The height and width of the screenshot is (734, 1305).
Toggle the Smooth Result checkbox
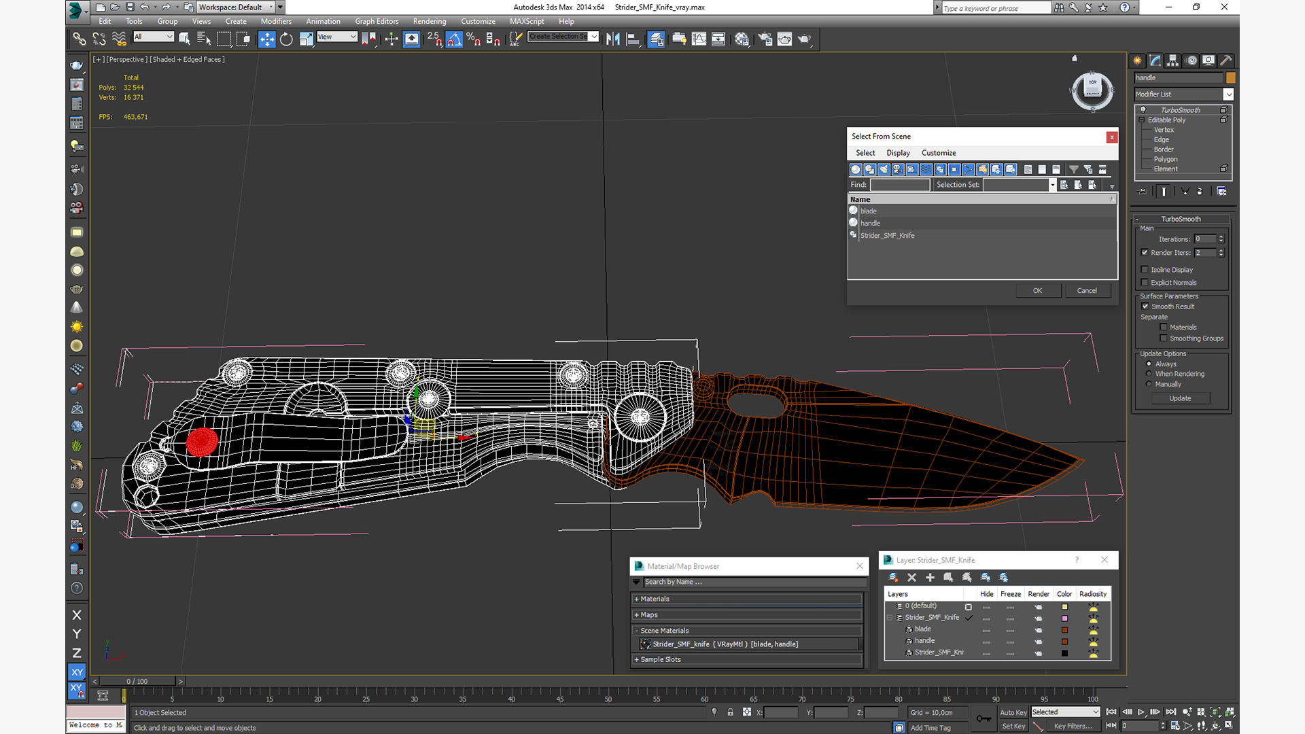1145,307
